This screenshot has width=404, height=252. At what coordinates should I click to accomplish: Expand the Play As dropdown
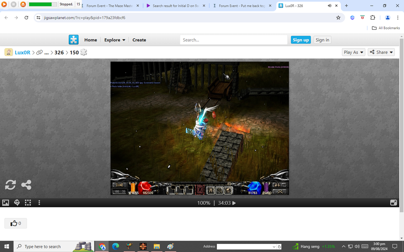click(x=353, y=52)
